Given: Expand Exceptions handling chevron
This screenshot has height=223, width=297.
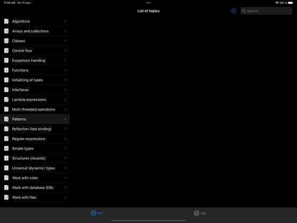Looking at the screenshot, I should (65, 60).
